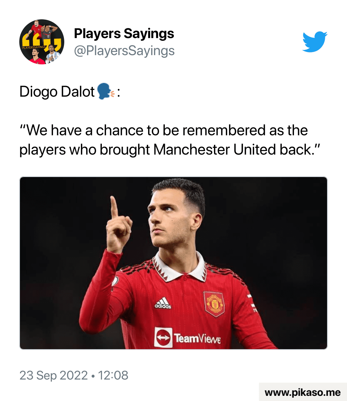This screenshot has width=347, height=401.
Task: Visit the www.pikaso.me watermark link
Action: (303, 392)
